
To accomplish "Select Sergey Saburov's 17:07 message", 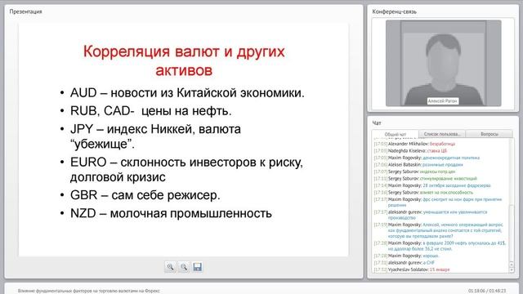I will tap(414, 171).
